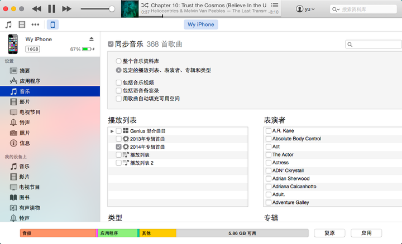Image resolution: width=402 pixels, height=244 pixels.
Task: Open 照片 photos settings
Action: (50, 133)
